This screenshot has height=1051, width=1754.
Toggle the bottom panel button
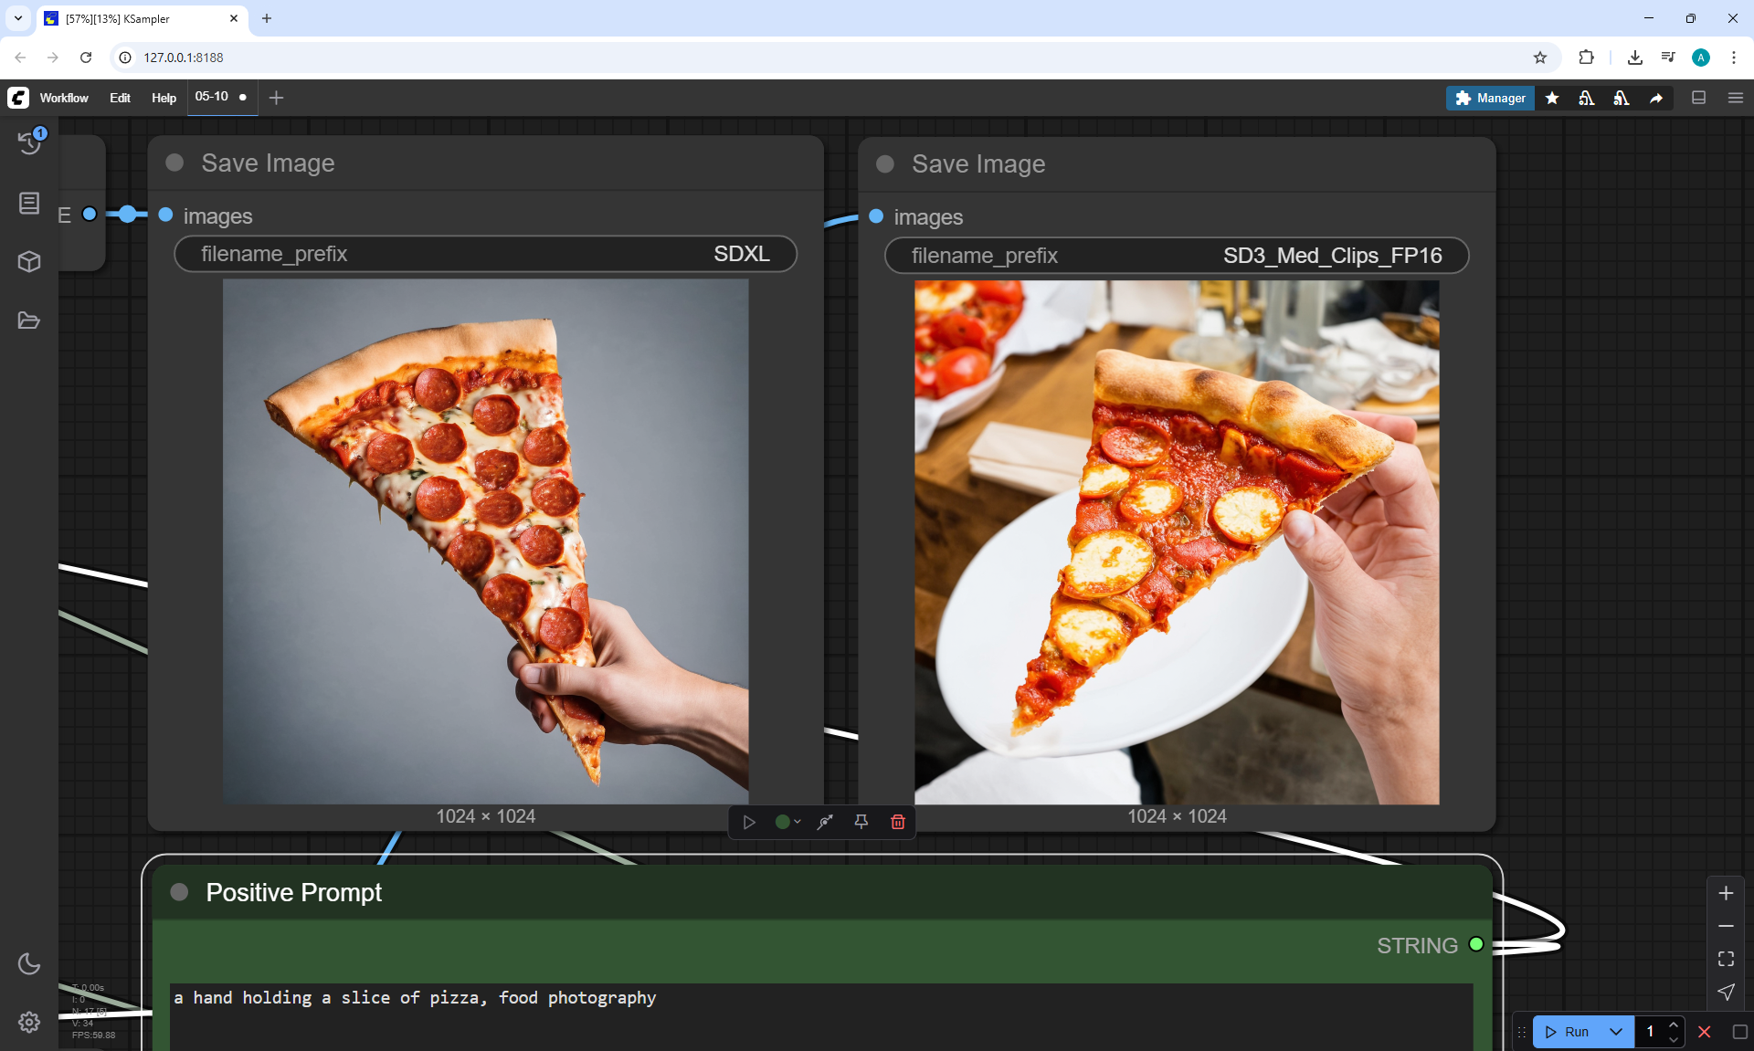[x=1698, y=98]
